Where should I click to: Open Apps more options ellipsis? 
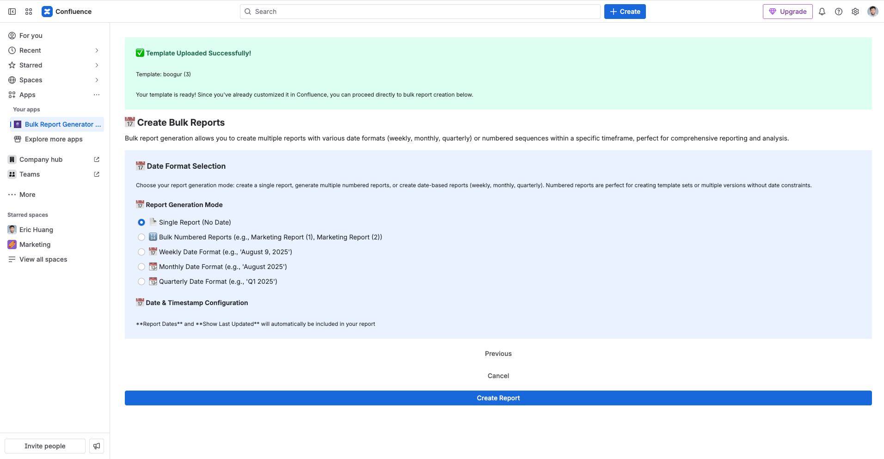pyautogui.click(x=97, y=95)
